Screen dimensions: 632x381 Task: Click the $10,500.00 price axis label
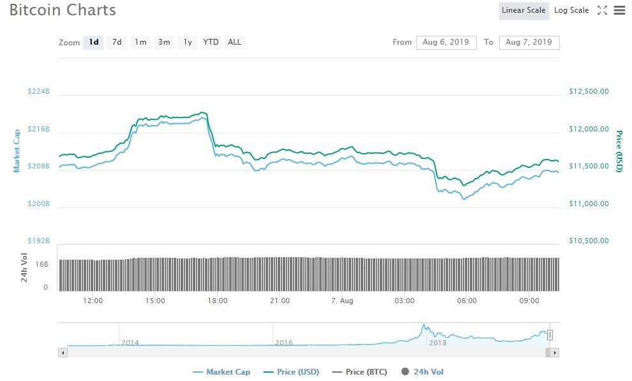[589, 241]
